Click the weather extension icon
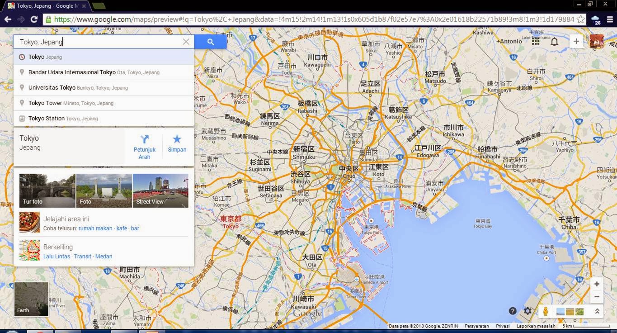This screenshot has width=617, height=333. pos(595,19)
